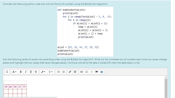Click the 'Consider the following python code' sentence
The width and height of the screenshot is (175, 98).
[55, 4]
